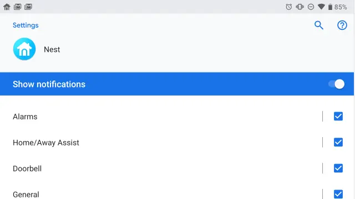Tap the second Gmail notification icon
This screenshot has height=199, width=355.
(28, 7)
